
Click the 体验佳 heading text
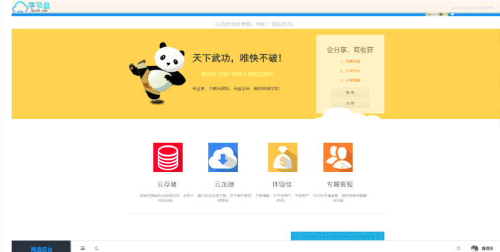point(282,184)
